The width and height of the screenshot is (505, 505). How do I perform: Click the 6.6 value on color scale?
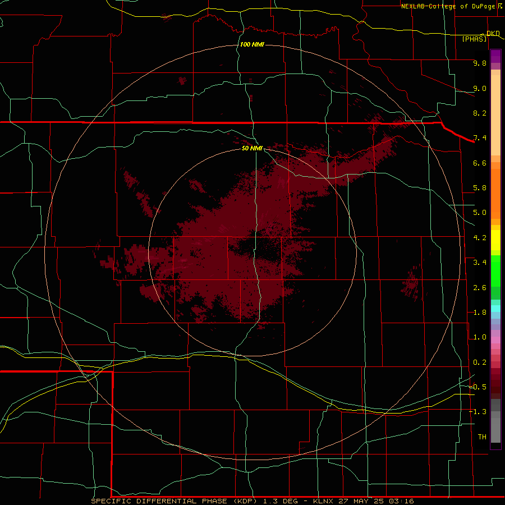click(480, 163)
